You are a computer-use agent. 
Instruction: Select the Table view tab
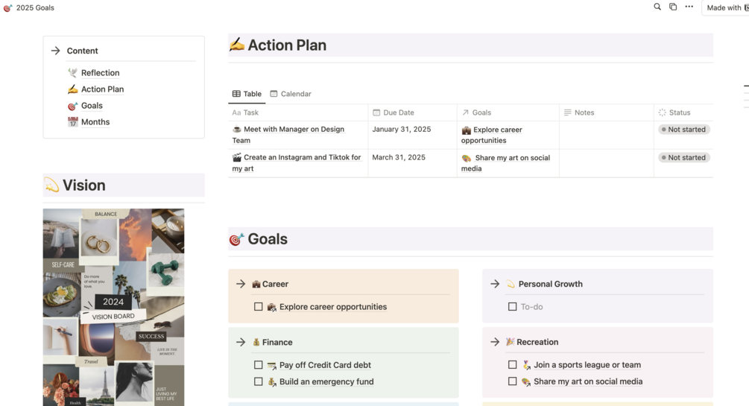[247, 94]
